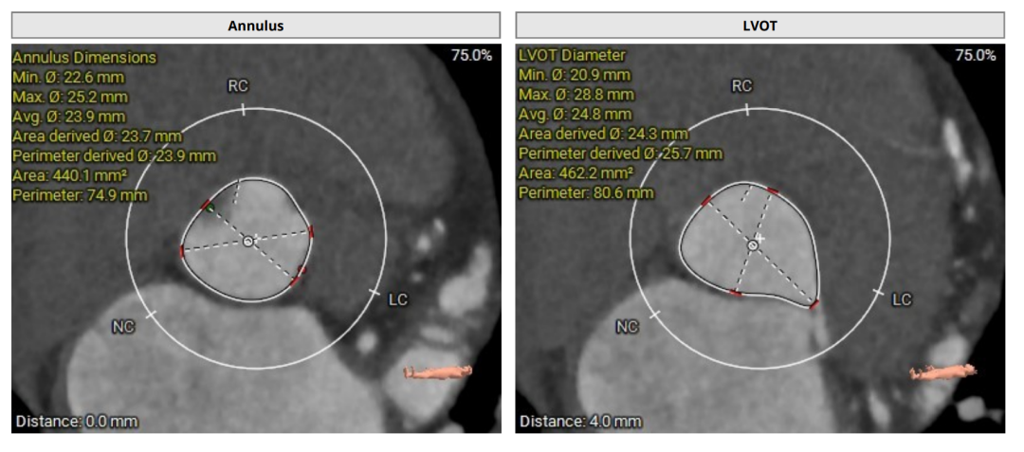
Task: Click the 'Min. Ø: 22.6 mm' value
Action: 68,77
